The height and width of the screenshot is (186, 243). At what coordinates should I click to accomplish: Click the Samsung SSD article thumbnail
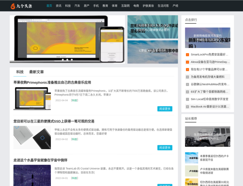tap(32, 138)
